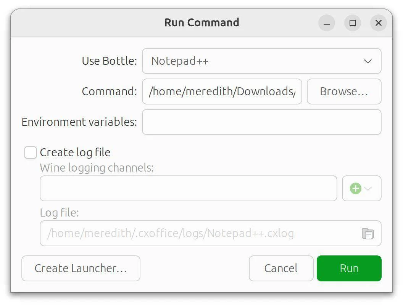Open the Use Bottle combo box showing Notepad++
403x305 pixels.
coord(261,61)
